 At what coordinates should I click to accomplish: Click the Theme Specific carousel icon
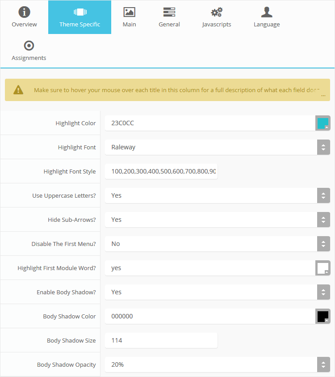point(80,12)
